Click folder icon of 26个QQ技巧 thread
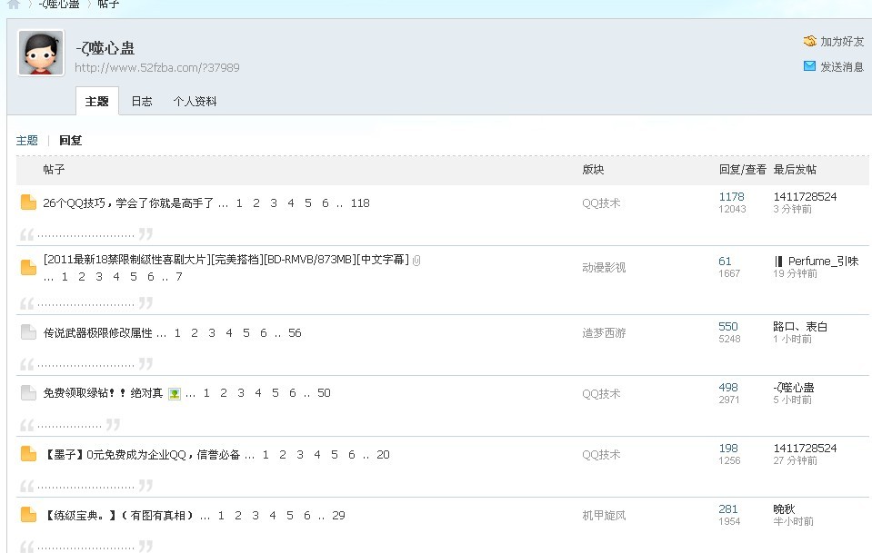The image size is (872, 553). coord(28,202)
